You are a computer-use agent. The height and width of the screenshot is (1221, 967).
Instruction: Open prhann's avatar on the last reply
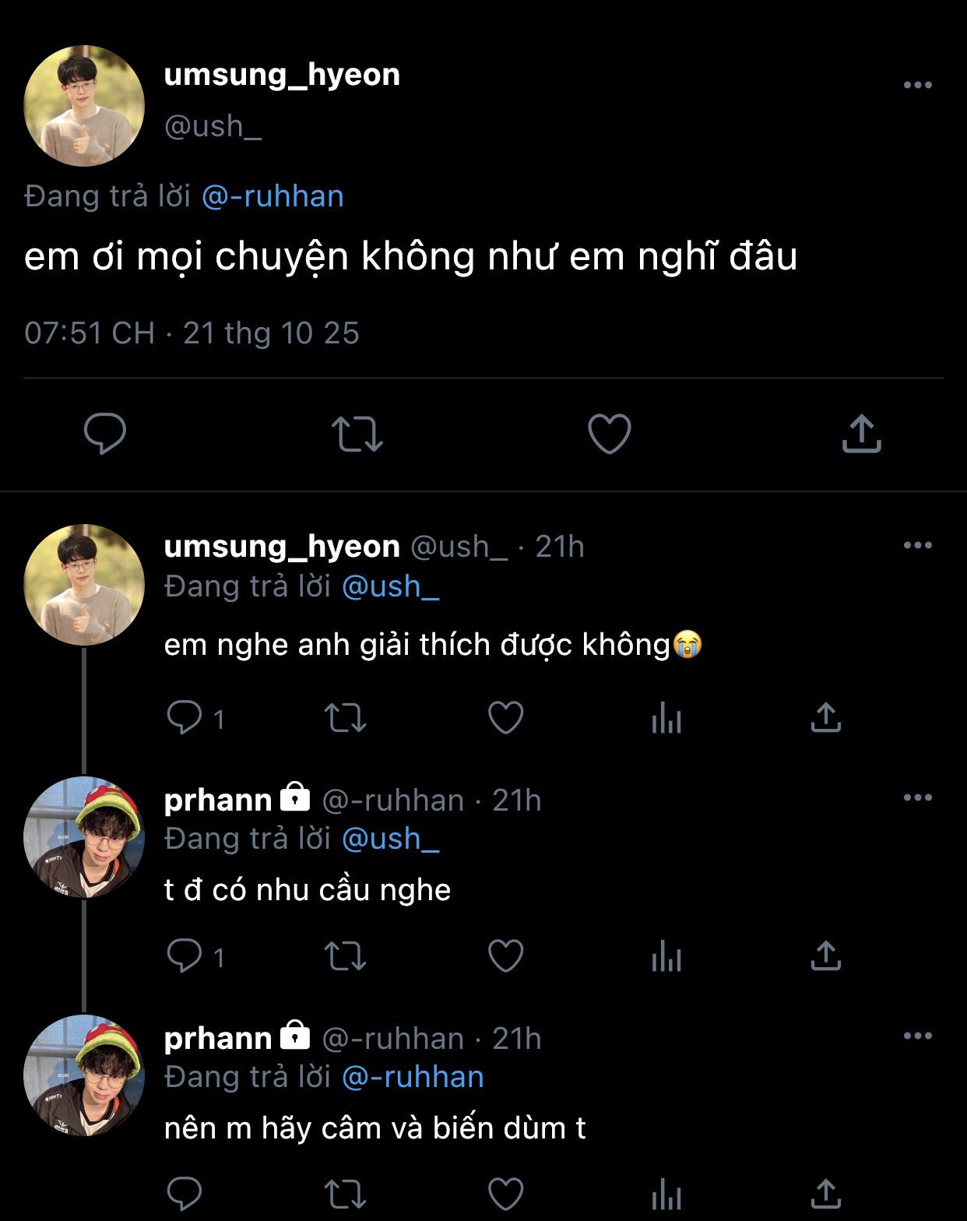coord(84,1075)
